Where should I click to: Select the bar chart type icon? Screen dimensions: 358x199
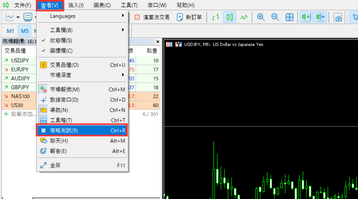pos(215,17)
